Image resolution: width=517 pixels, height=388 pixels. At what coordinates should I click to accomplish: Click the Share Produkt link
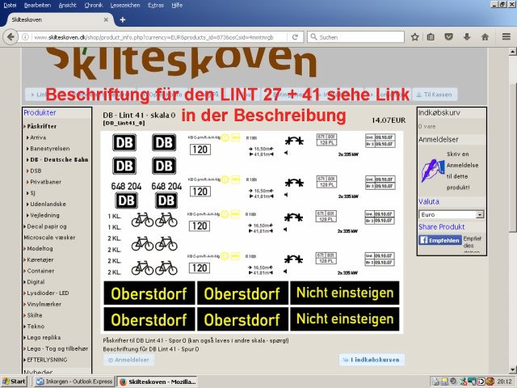[x=442, y=226]
